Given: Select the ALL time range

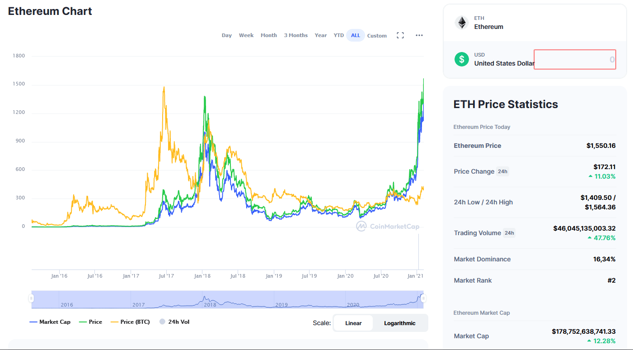Looking at the screenshot, I should tap(356, 35).
